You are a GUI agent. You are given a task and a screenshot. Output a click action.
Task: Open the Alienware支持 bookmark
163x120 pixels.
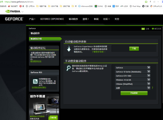pyautogui.click(x=85, y=6)
